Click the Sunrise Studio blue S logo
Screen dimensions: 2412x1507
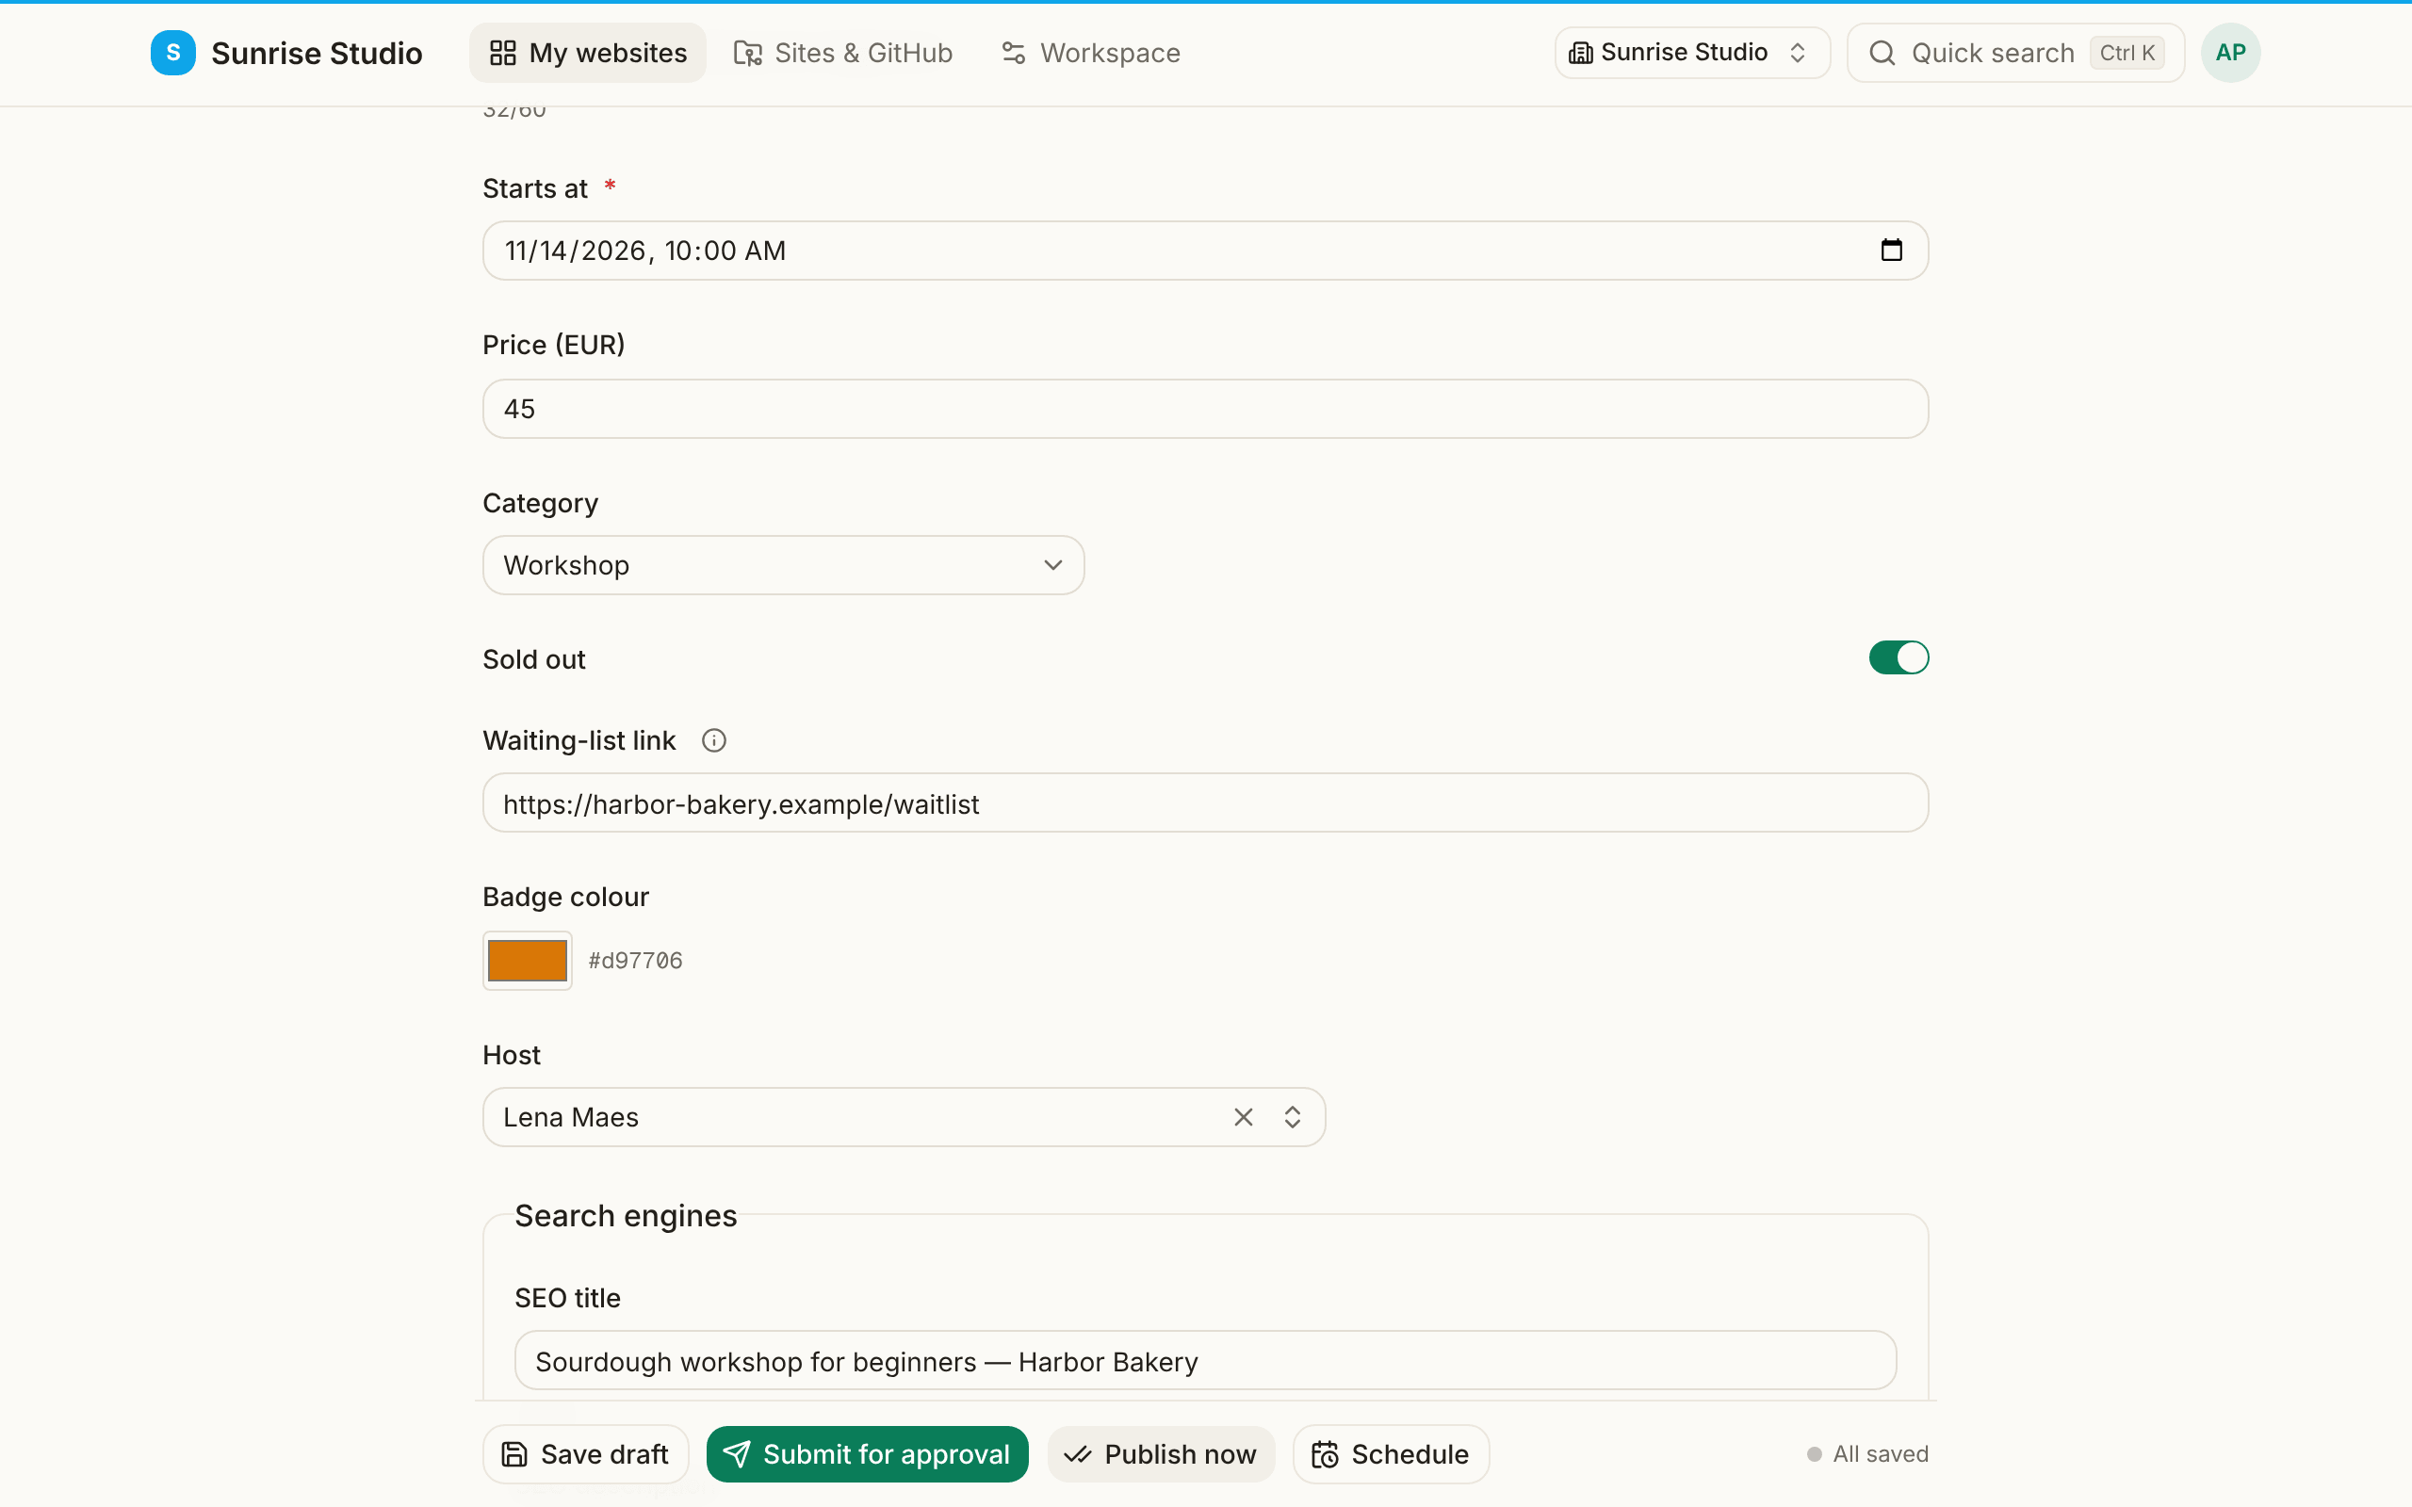click(172, 53)
